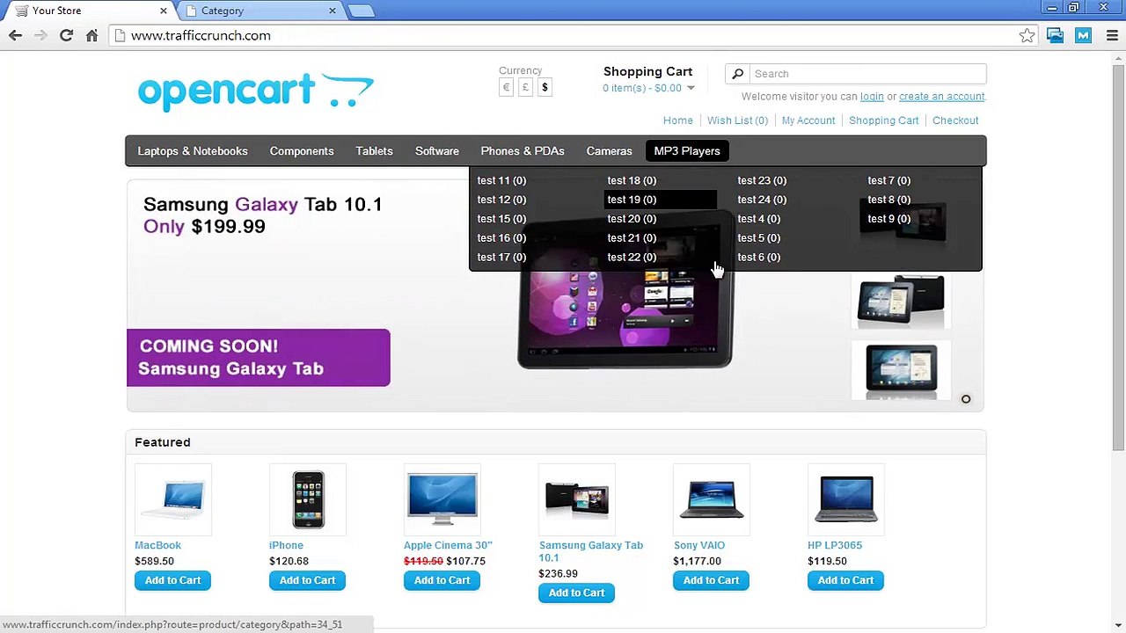Screen dimensions: 1126x633
Task: Click bottom slideshow thumbnail of tablet
Action: pyautogui.click(x=901, y=370)
